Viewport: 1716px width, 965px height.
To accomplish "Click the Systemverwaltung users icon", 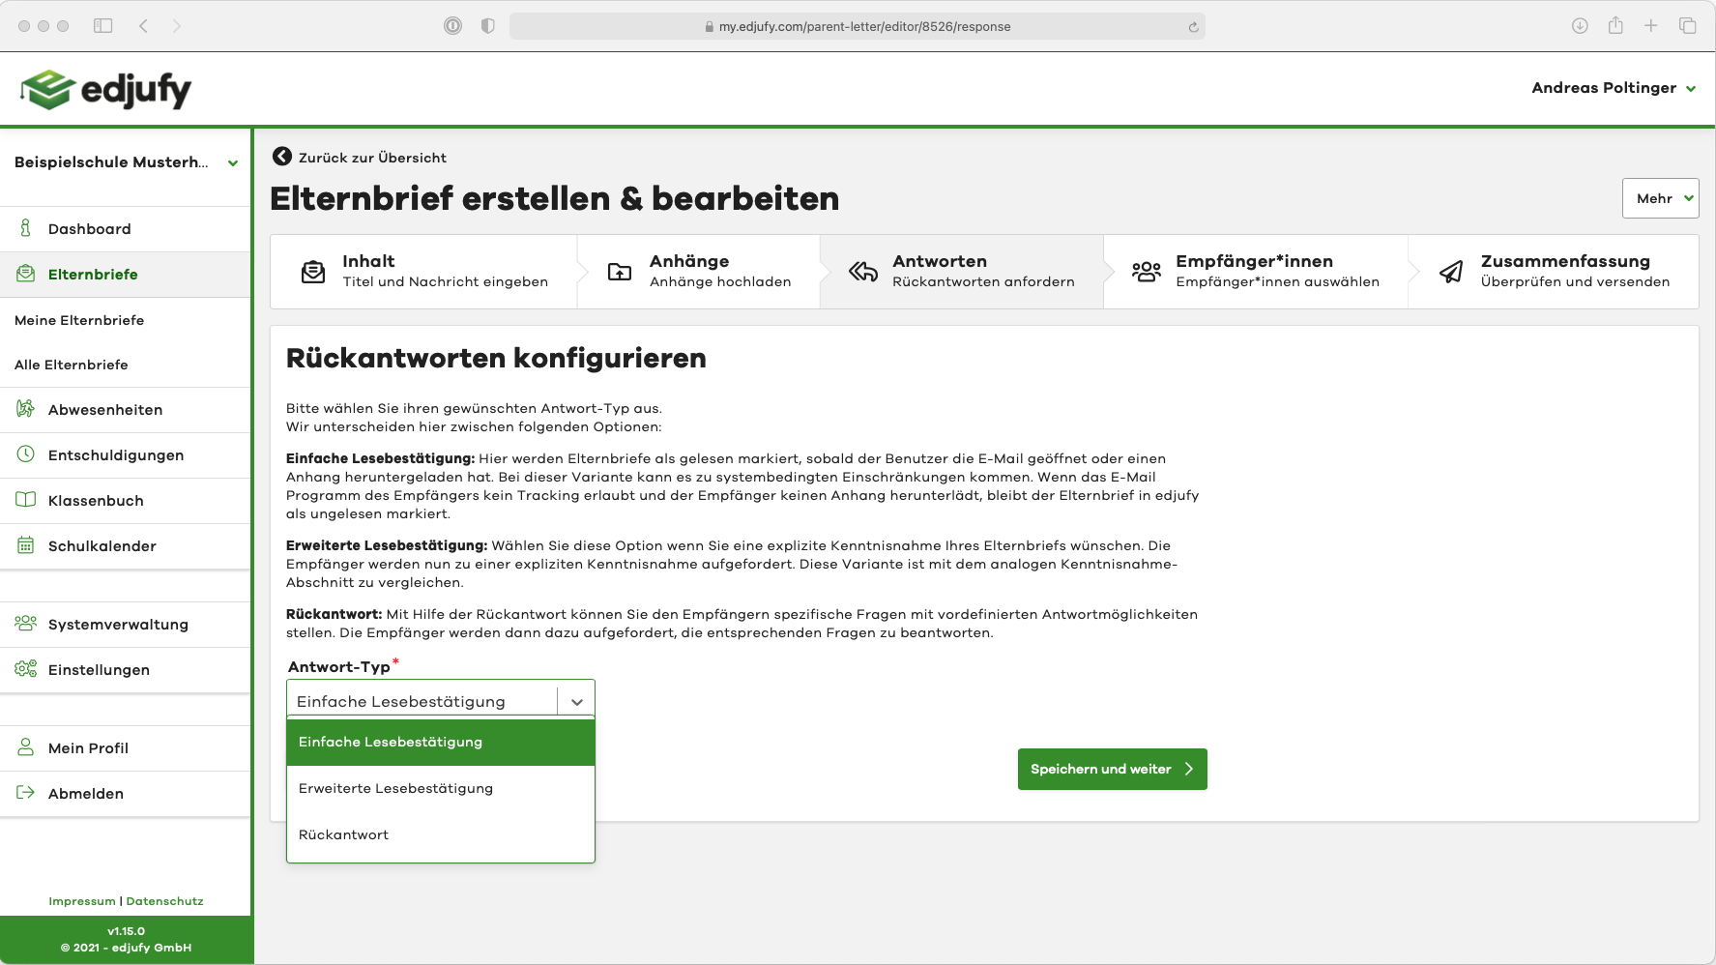I will [x=26, y=624].
